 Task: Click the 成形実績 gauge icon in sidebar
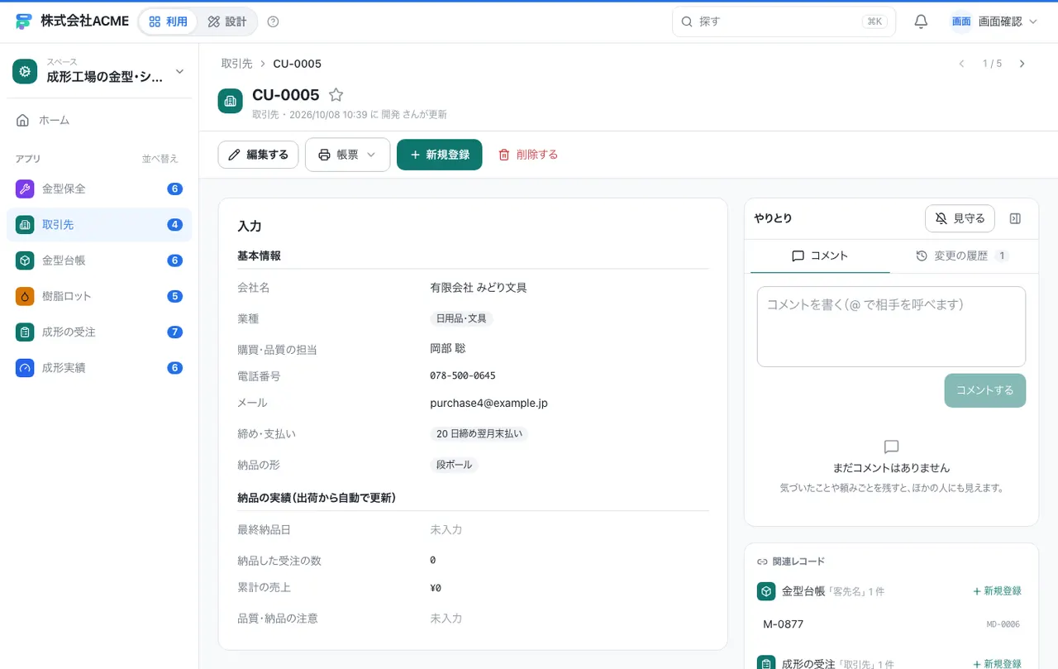(x=25, y=368)
